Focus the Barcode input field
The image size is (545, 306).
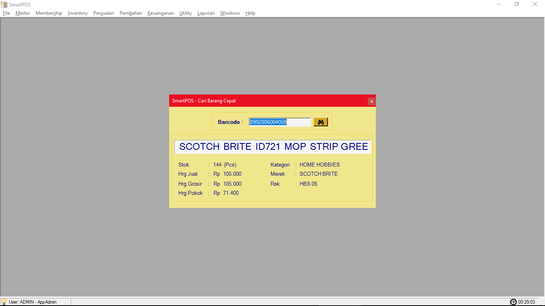coord(280,122)
